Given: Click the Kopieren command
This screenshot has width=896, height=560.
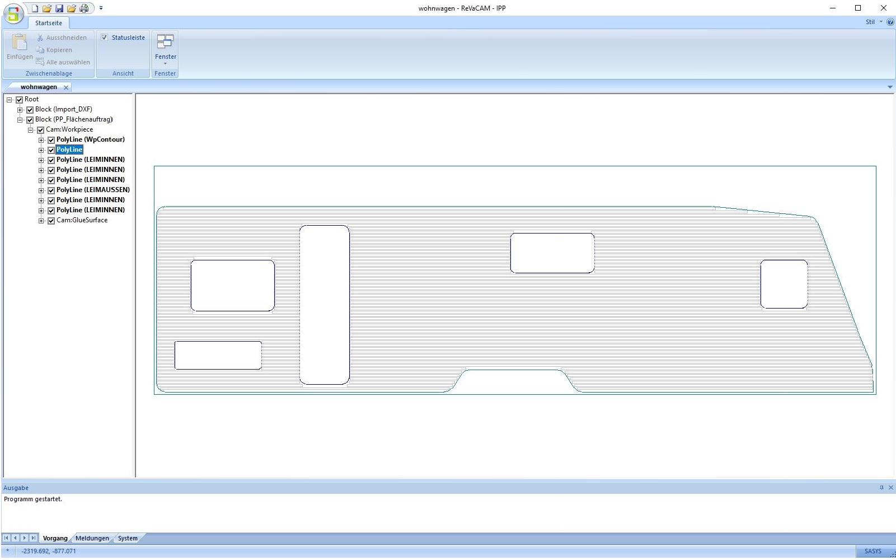Looking at the screenshot, I should (54, 50).
